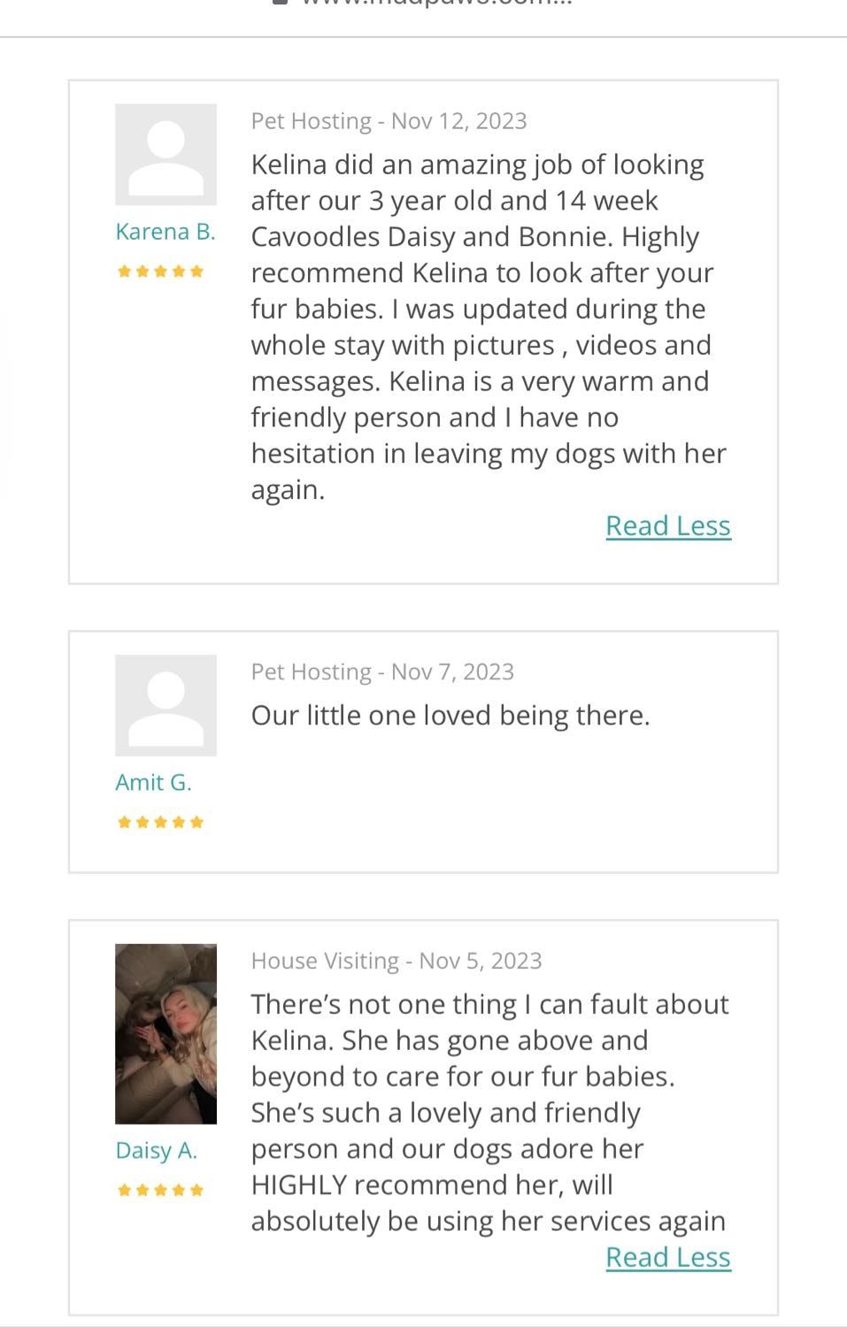Open Daisy A. reviewer name link
This screenshot has height=1327, width=847.
(156, 1150)
